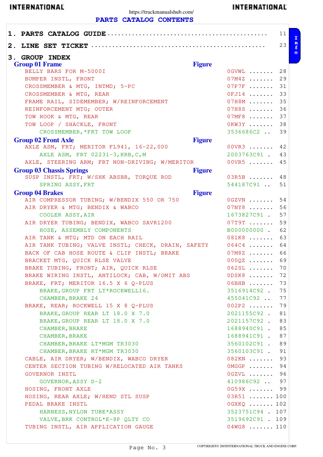The image size is (323, 457).
Task: Open Group 04 Brakes heading
Action: [x=38, y=193]
